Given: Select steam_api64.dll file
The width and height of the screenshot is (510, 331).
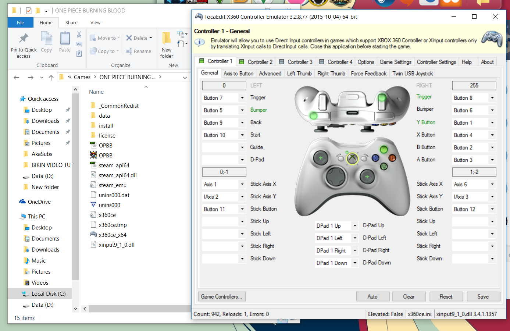Looking at the screenshot, I should tap(114, 175).
